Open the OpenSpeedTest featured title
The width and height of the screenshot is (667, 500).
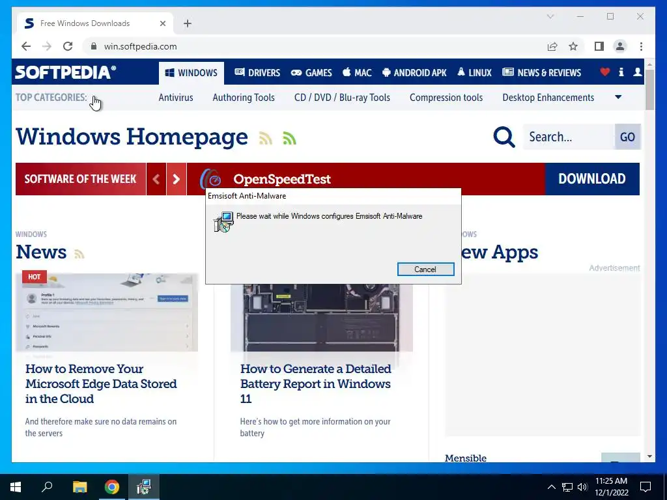click(281, 180)
